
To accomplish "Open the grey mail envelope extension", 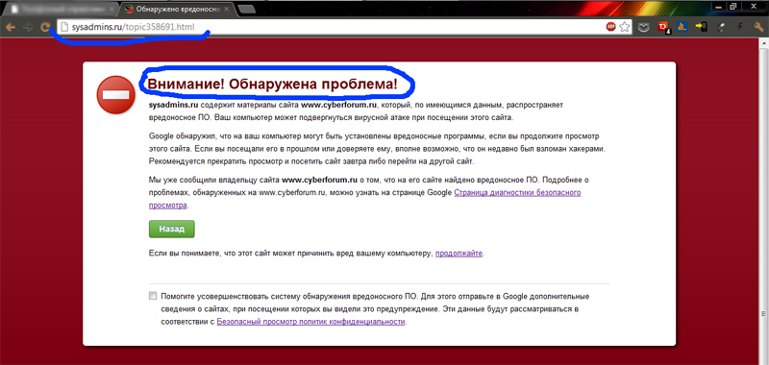I will tap(644, 28).
